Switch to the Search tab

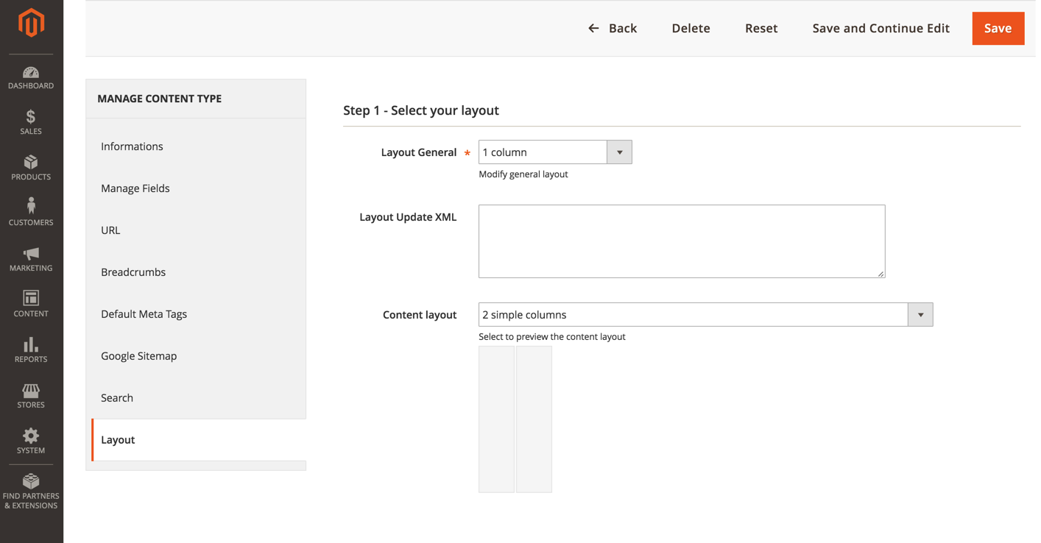coord(196,398)
